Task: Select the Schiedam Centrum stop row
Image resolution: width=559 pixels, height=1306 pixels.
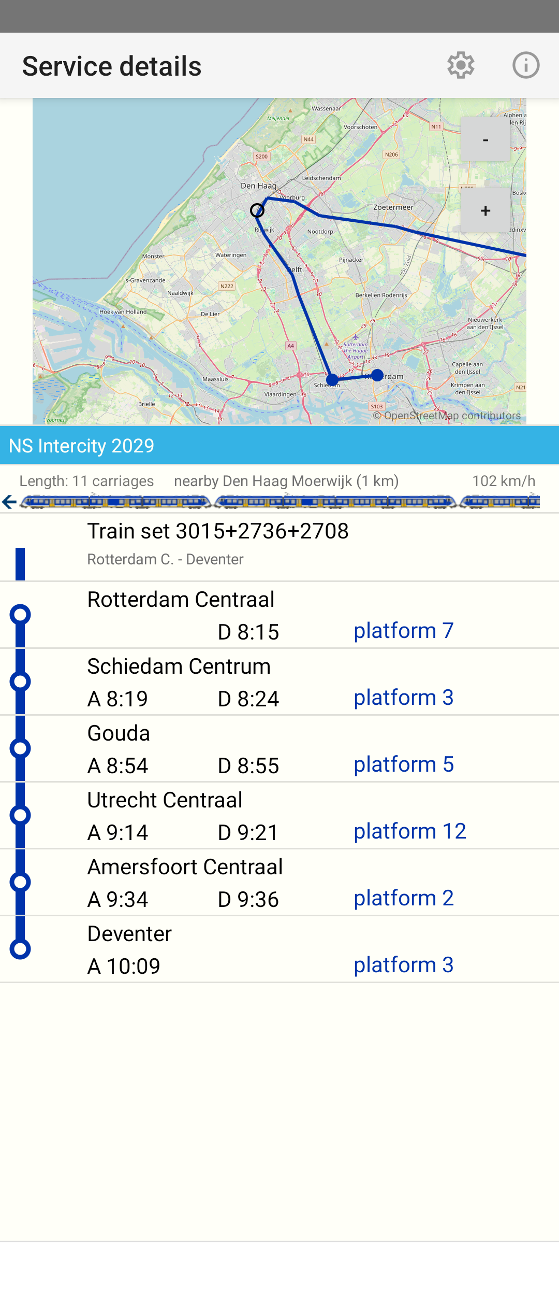Action: tap(279, 682)
